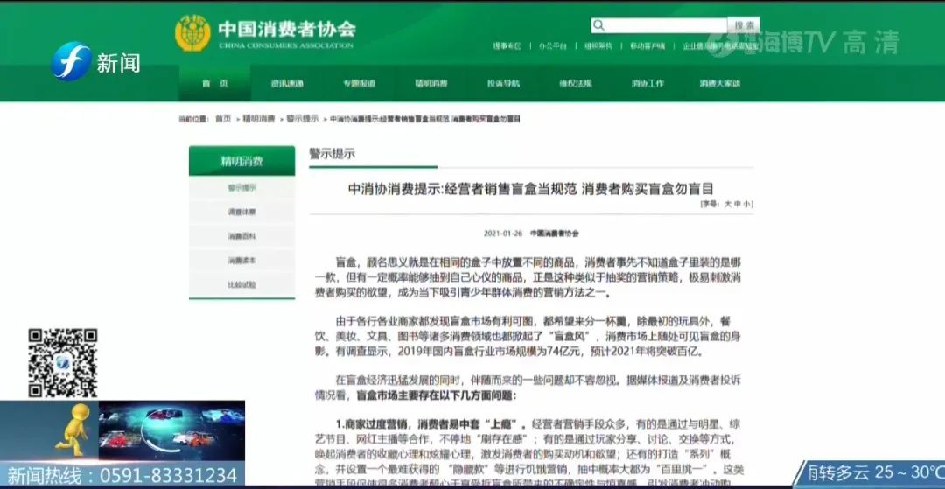Set font size to 小 (small)
The image size is (945, 489).
(746, 204)
